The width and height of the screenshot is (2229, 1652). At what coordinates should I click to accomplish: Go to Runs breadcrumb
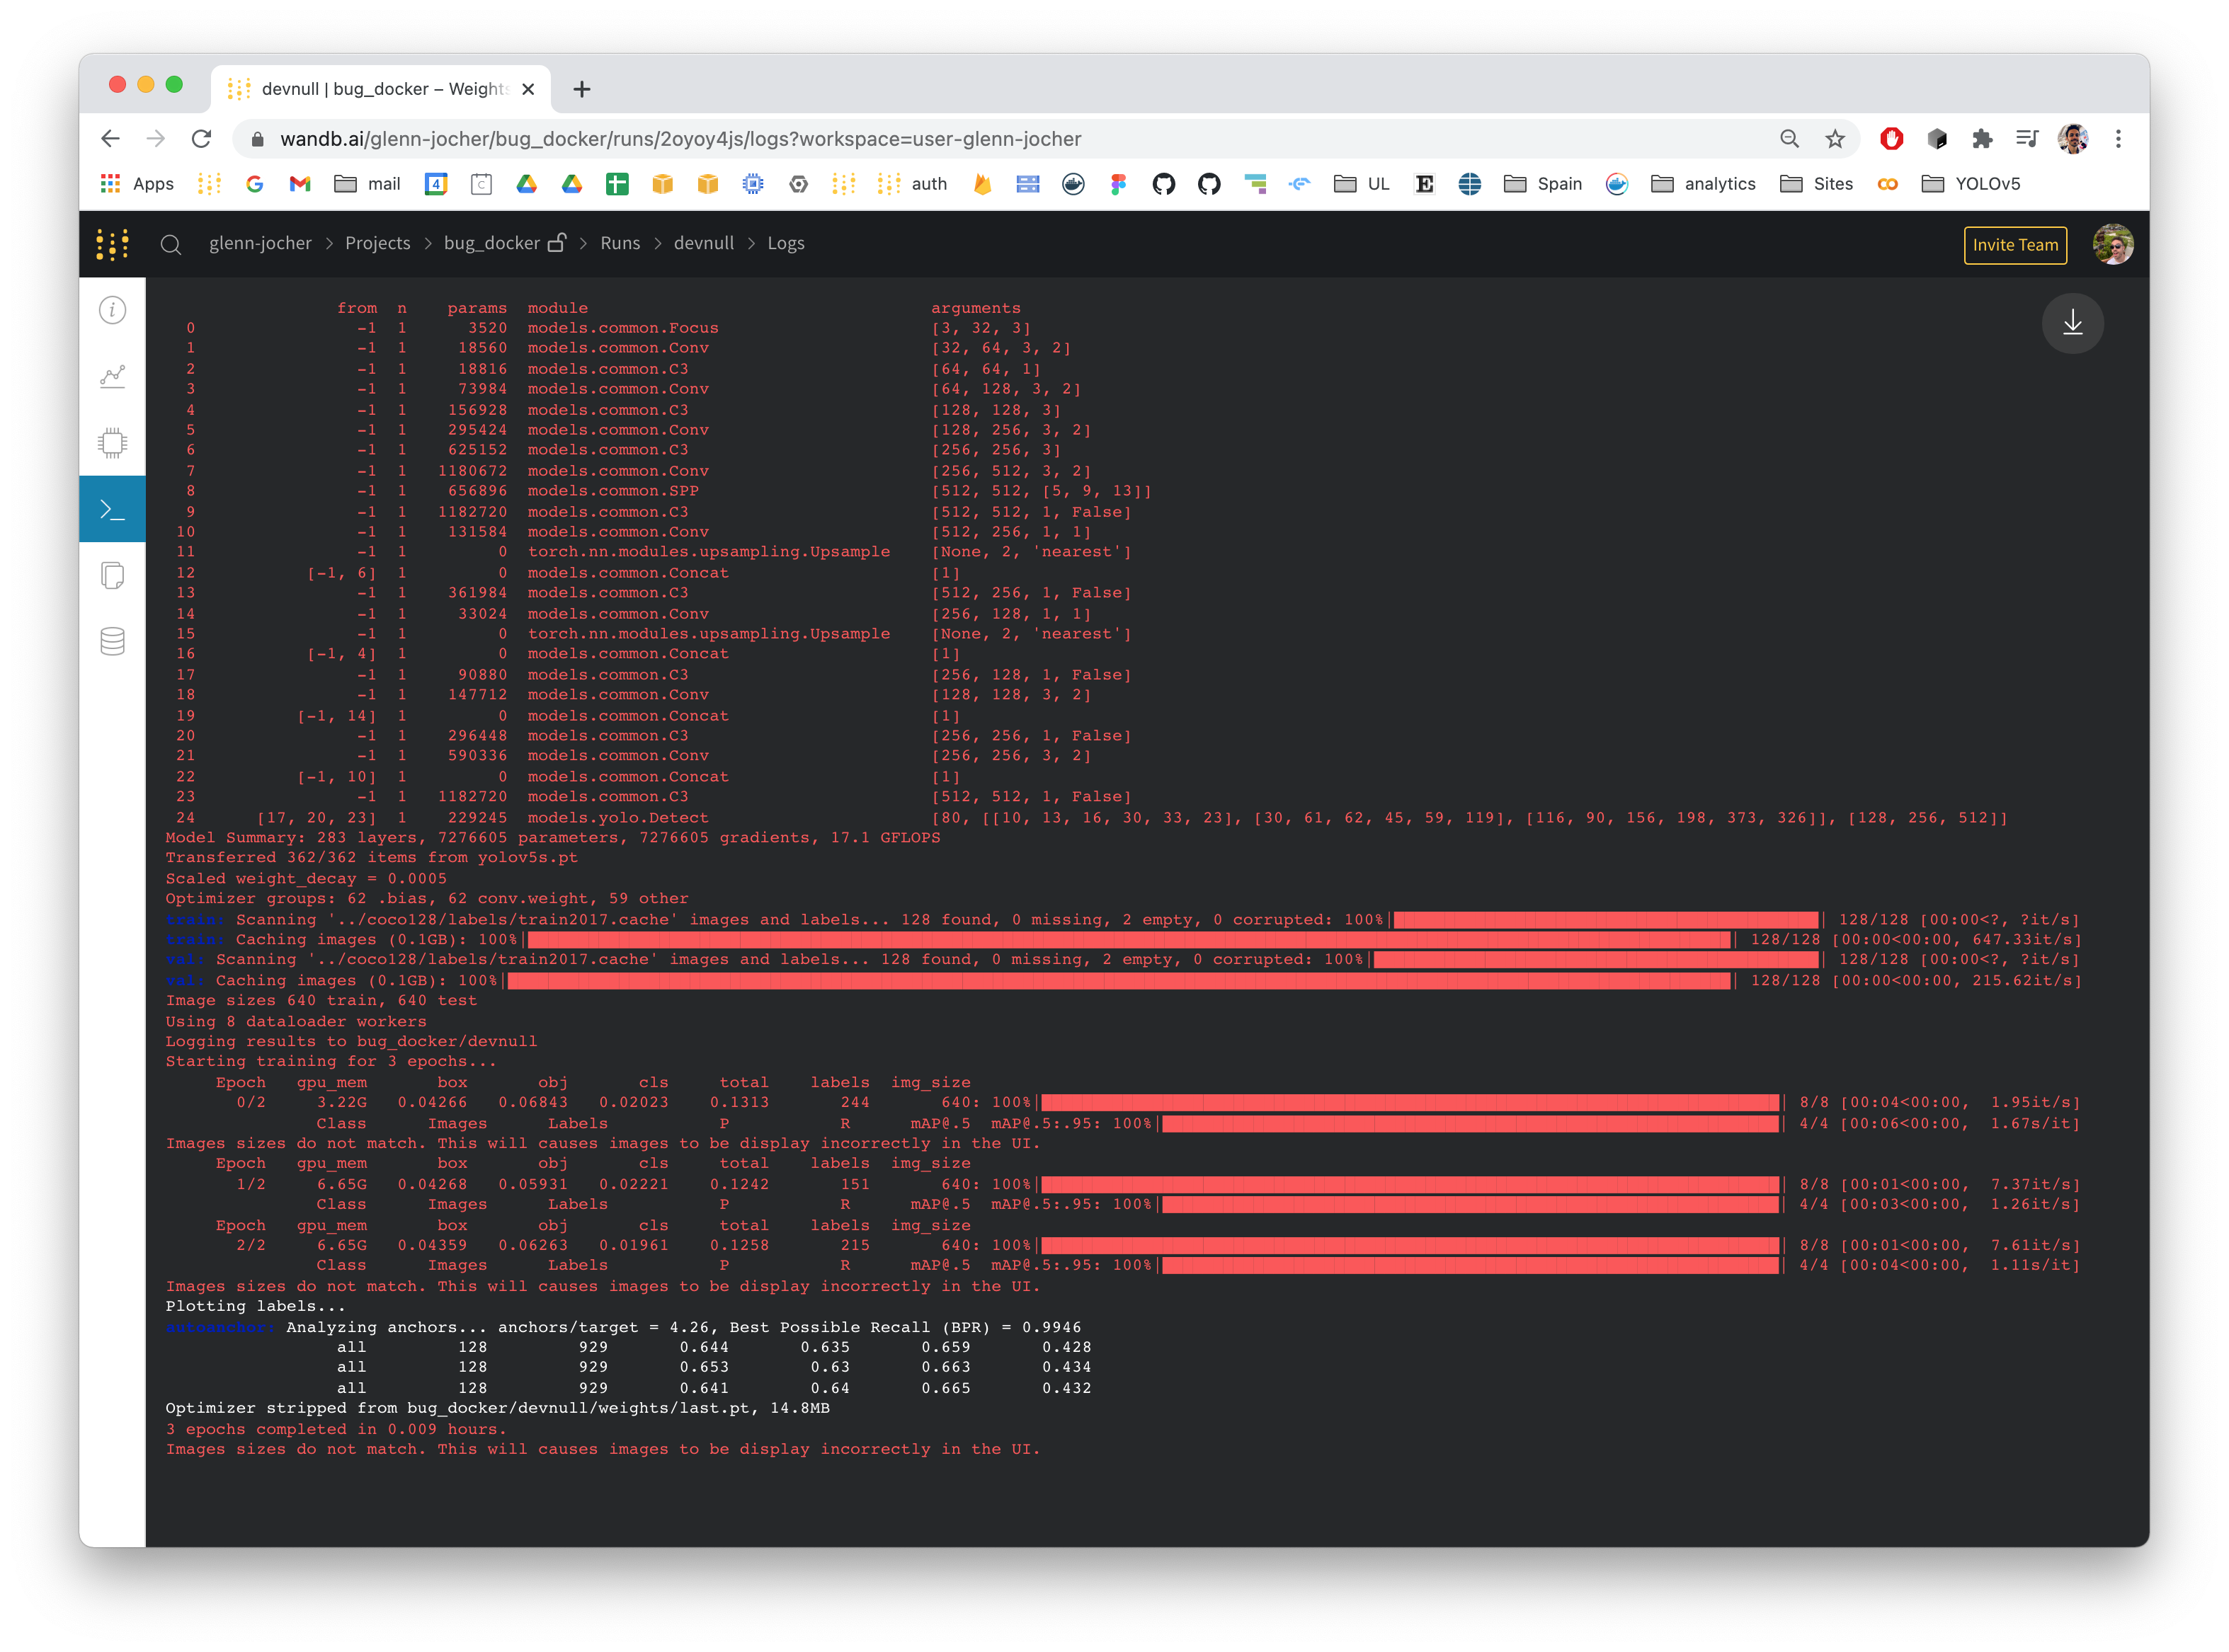point(620,243)
